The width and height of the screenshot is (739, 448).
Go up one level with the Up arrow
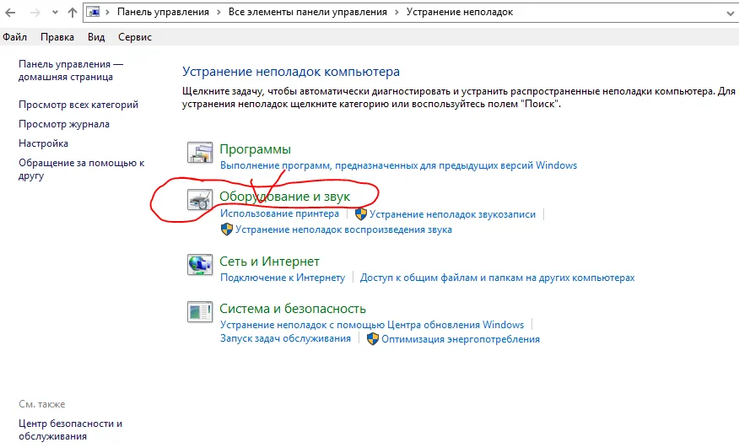[72, 13]
